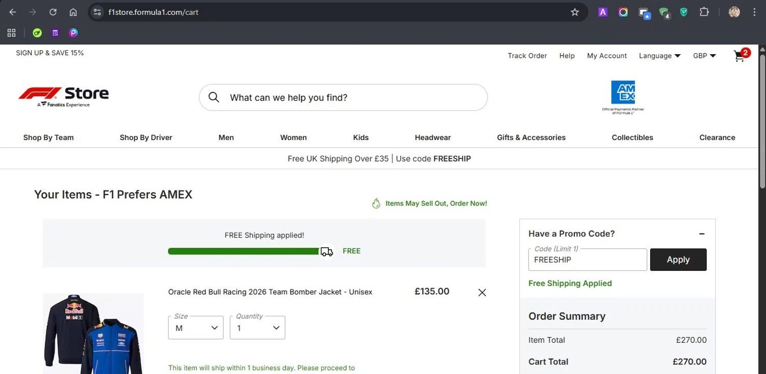Open the purple P circle bookmark
The image size is (766, 374).
(x=74, y=33)
